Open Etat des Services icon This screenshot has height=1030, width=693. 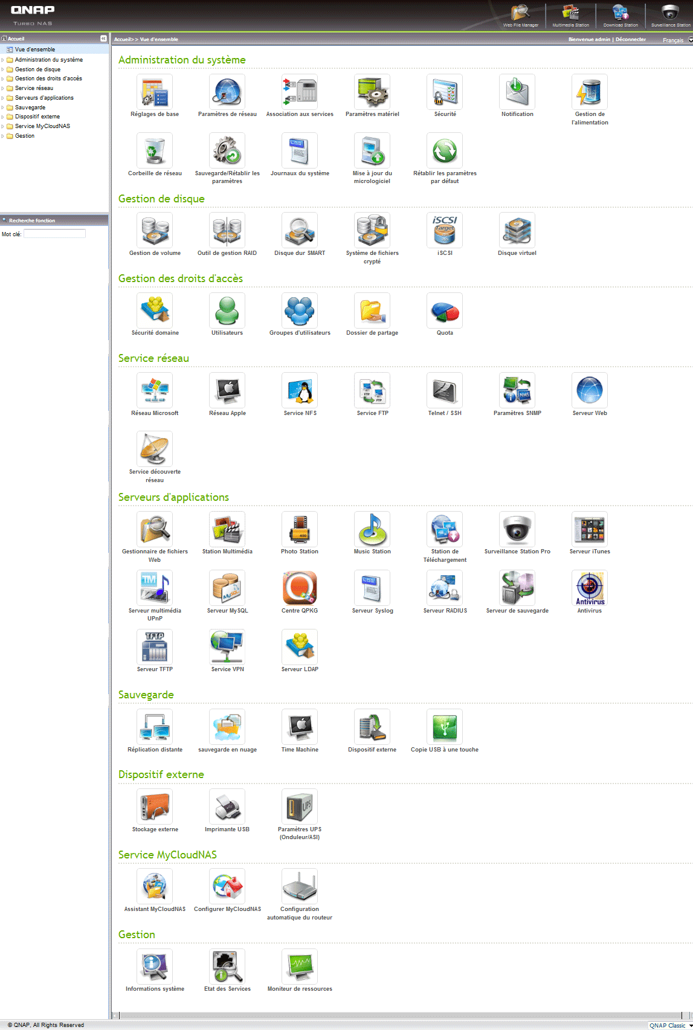tap(227, 967)
